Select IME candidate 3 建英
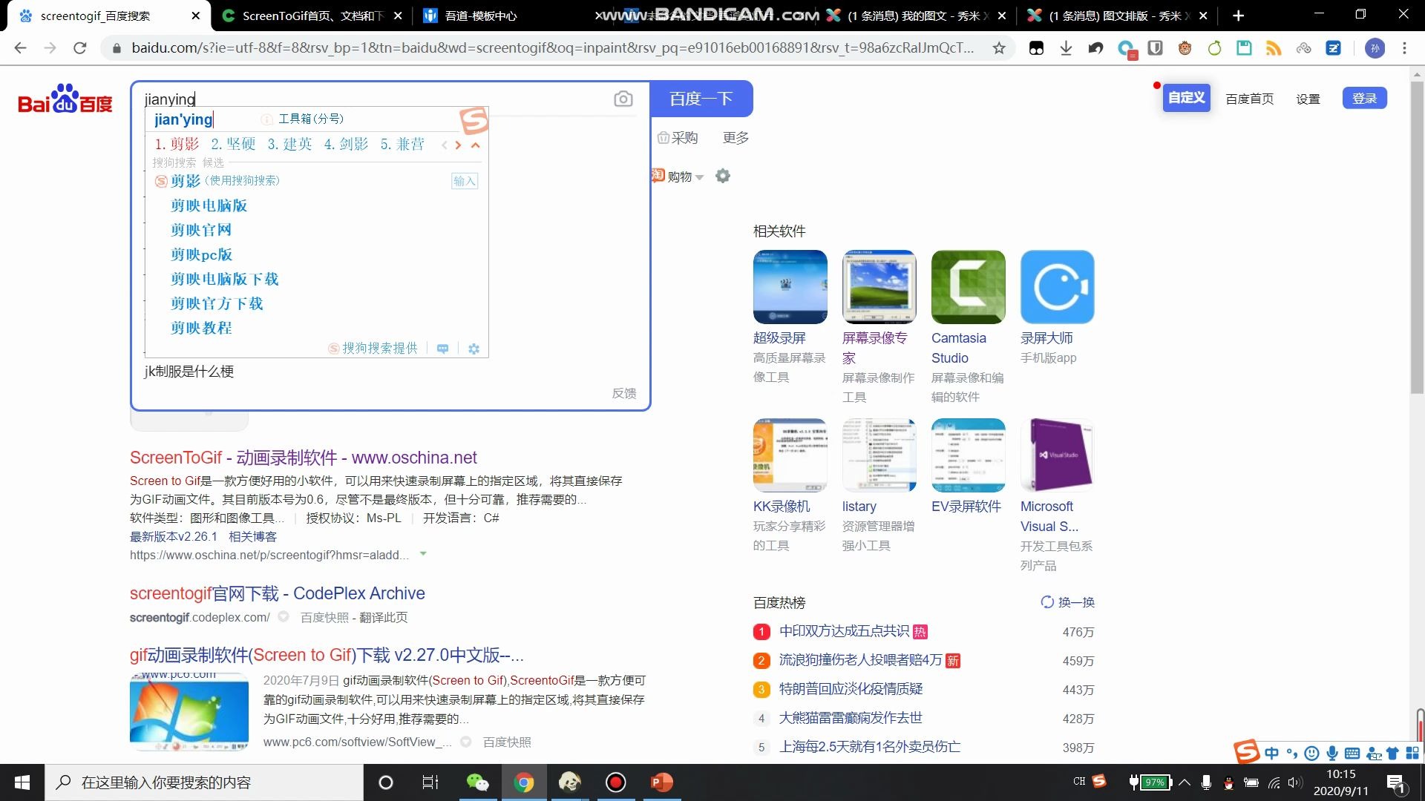The width and height of the screenshot is (1425, 801). click(289, 144)
